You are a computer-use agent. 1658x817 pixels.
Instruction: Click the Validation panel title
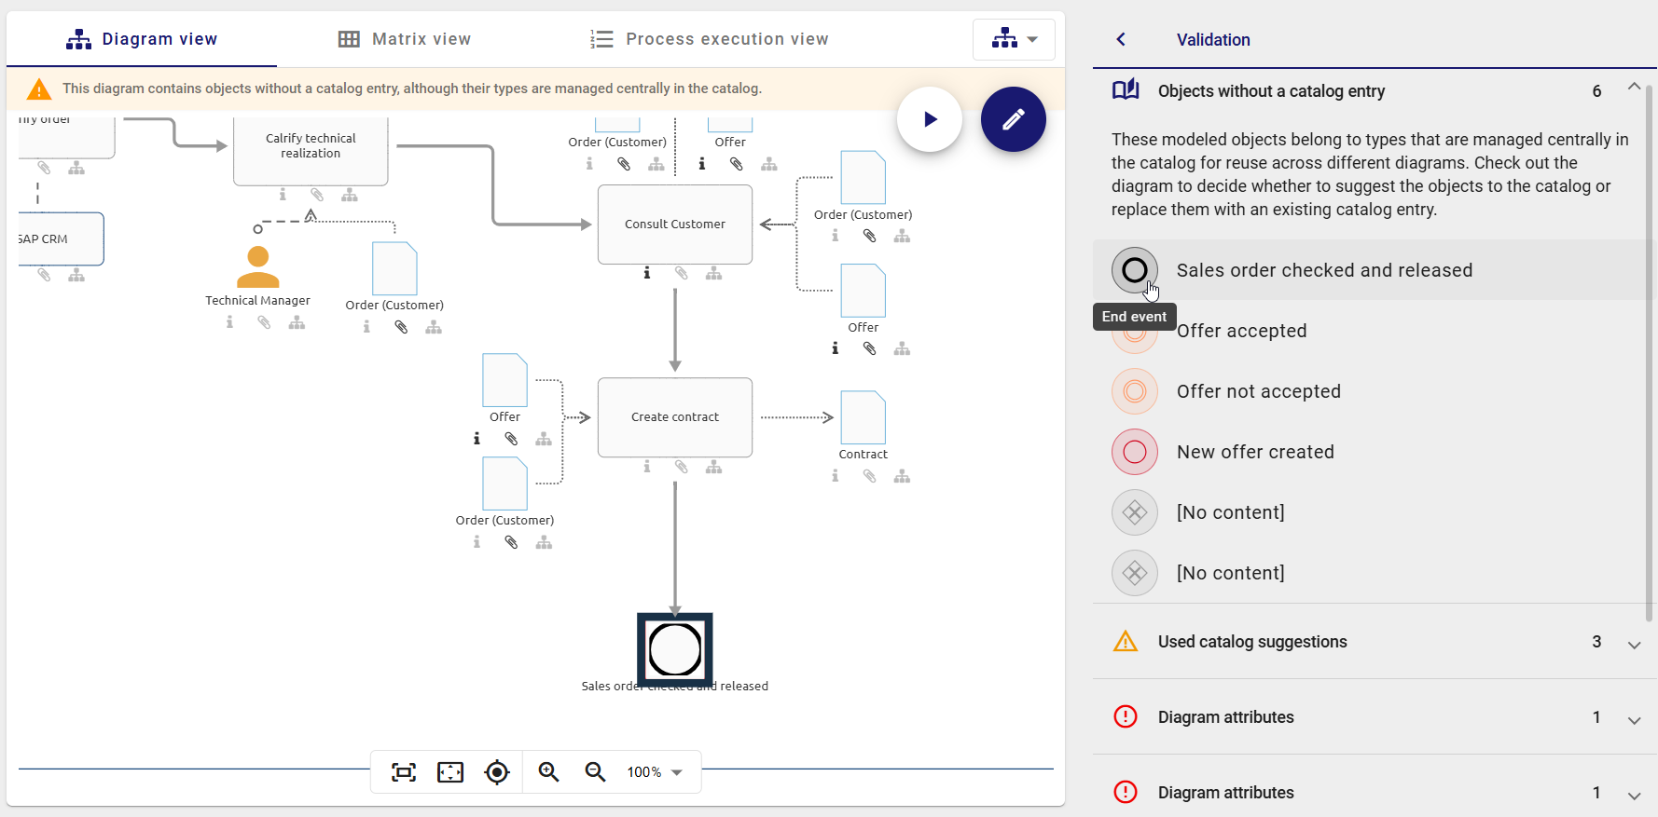(x=1213, y=40)
